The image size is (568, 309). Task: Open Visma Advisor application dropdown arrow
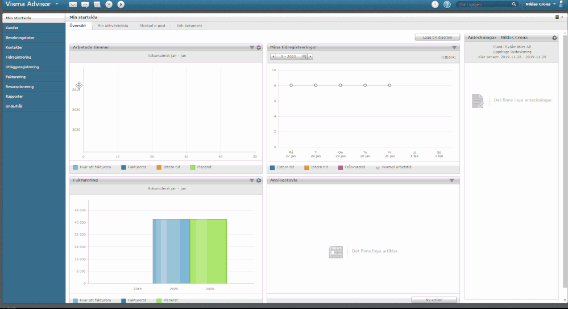57,5
